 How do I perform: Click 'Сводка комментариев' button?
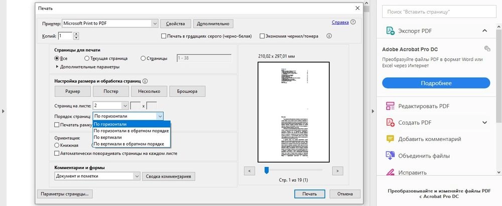click(x=168, y=176)
